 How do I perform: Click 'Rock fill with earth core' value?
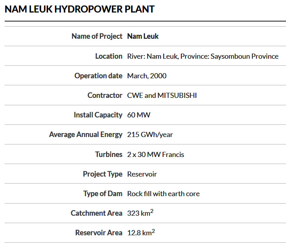(x=163, y=193)
